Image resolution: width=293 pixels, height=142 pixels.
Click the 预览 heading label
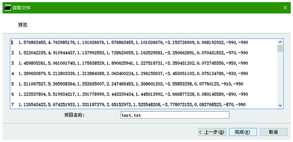tap(23, 25)
